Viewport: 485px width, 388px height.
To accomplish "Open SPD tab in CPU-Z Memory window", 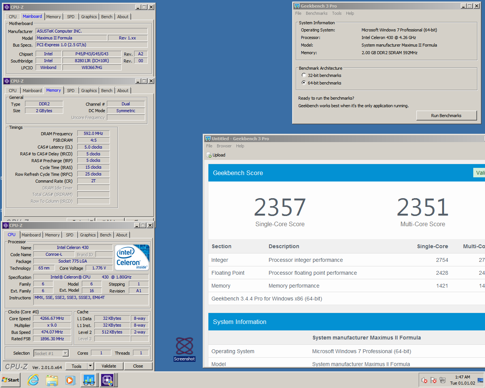I will [x=71, y=91].
